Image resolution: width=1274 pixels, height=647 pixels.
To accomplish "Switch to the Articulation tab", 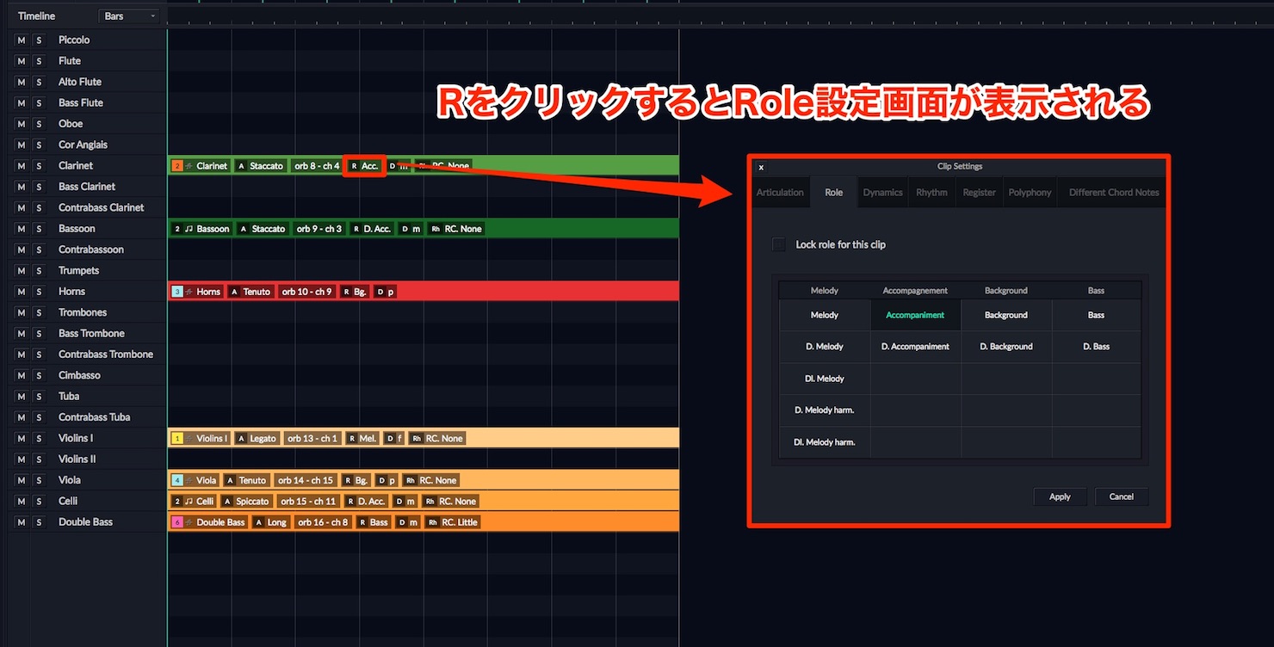I will point(780,193).
